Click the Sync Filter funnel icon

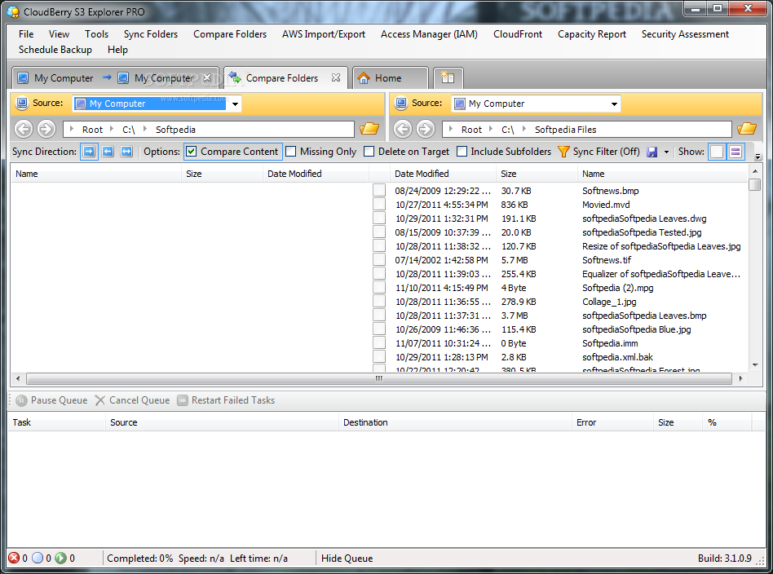click(563, 152)
